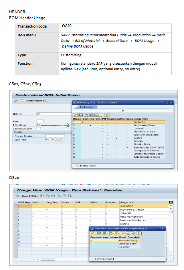Select IUID Embedded Items row in popup
This screenshot has width=184, height=270.
pos(119,157)
